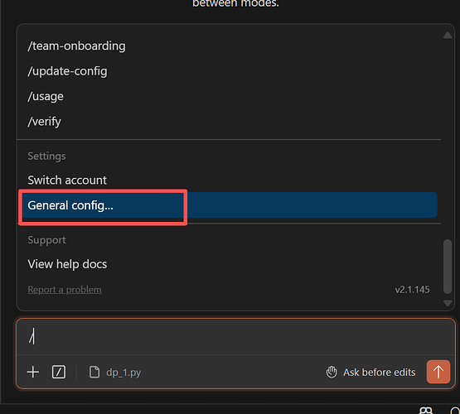Click the dp_1.py file icon
Screen dimensions: 460x414
pos(94,372)
